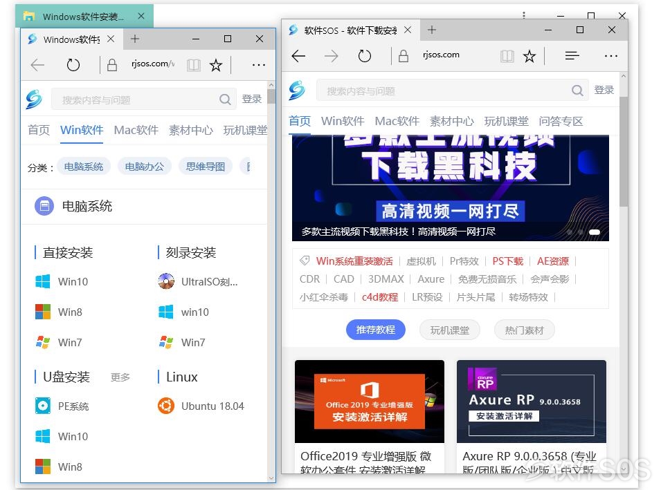Image resolution: width=661 pixels, height=490 pixels.
Task: Select Win软件 tab in right window
Action: click(343, 121)
